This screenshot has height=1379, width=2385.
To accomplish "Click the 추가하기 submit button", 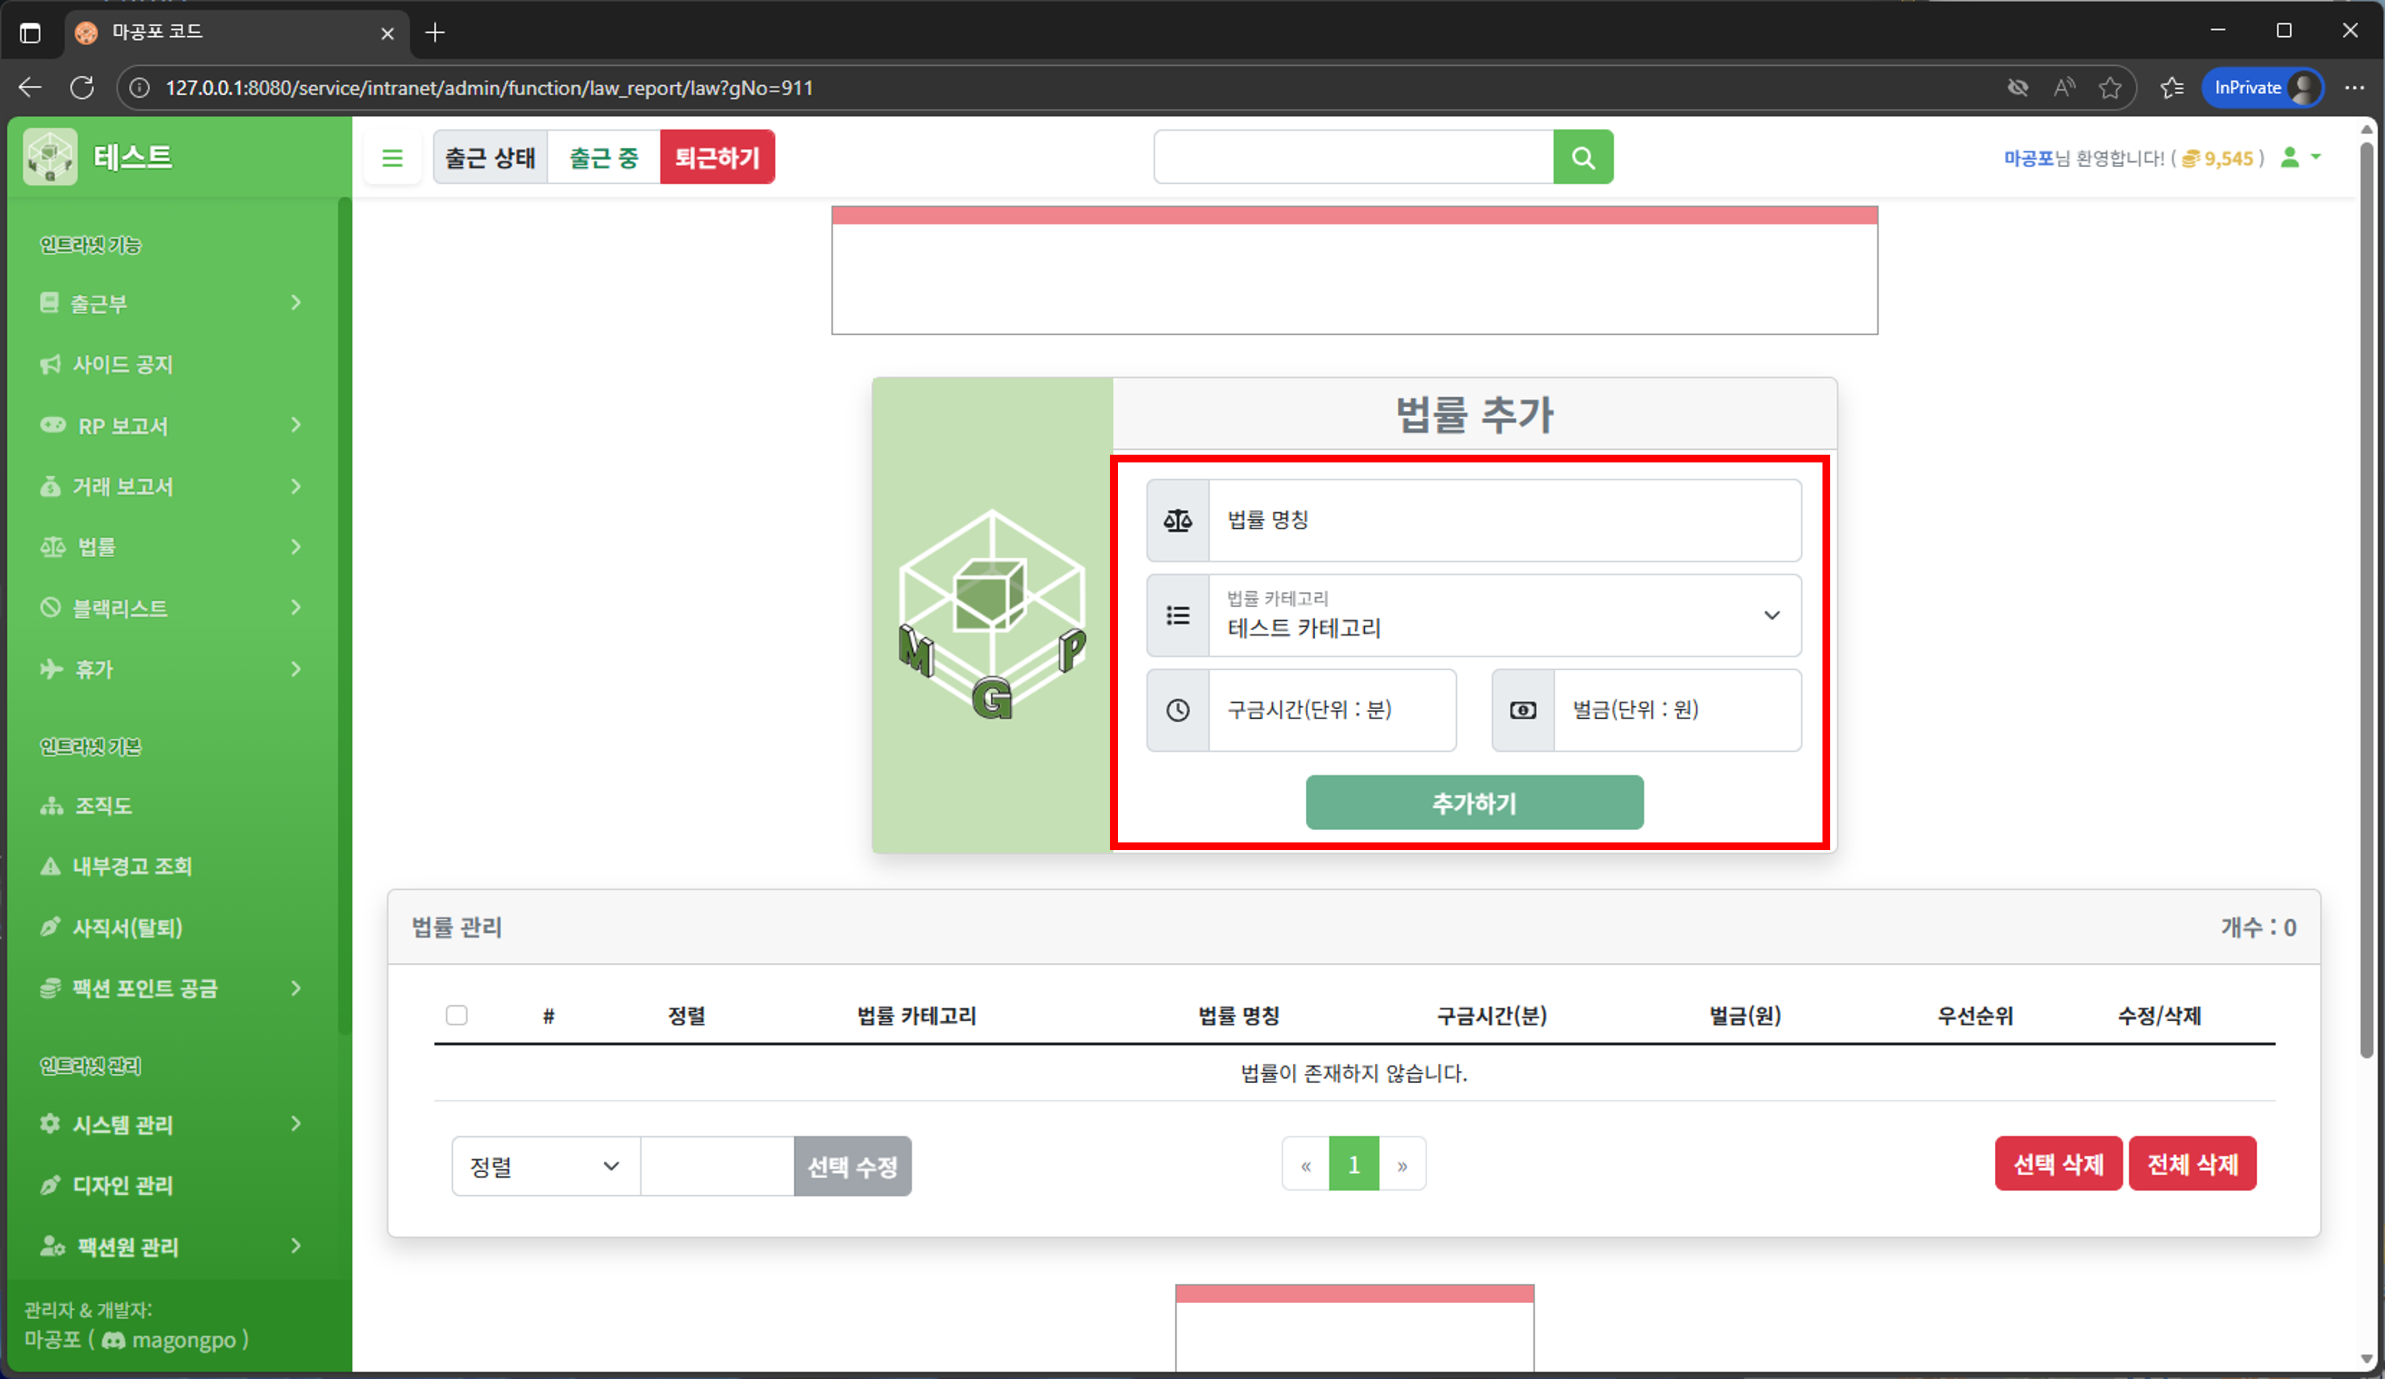I will 1473,803.
